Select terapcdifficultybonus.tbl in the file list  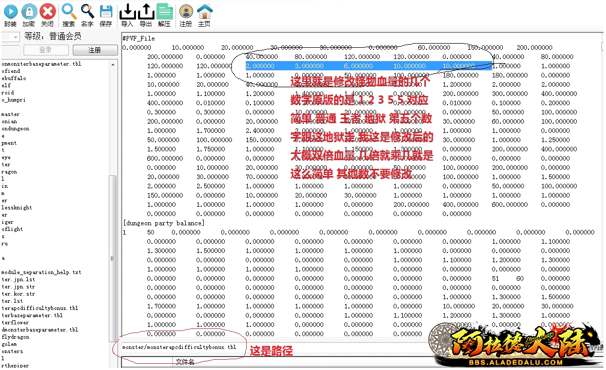click(40, 308)
